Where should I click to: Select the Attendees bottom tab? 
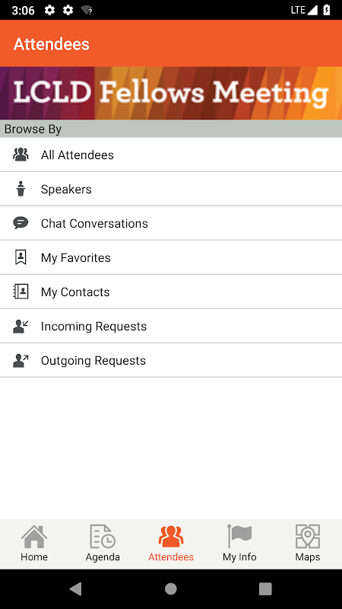171,544
